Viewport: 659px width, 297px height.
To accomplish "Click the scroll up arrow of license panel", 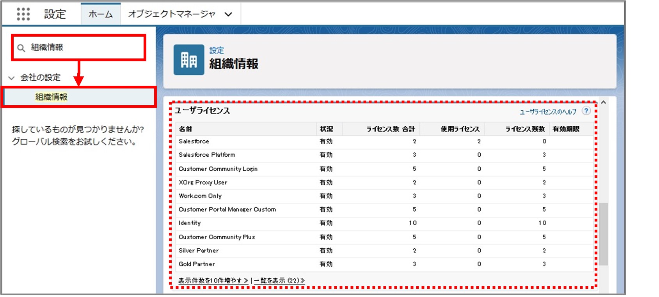I will click(x=603, y=103).
